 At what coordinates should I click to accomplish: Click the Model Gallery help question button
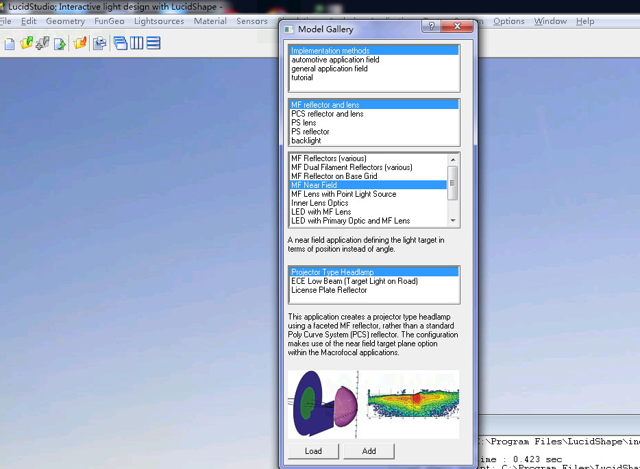click(x=432, y=27)
